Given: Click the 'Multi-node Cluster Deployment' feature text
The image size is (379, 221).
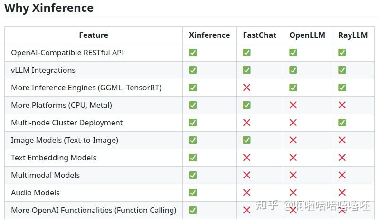Looking at the screenshot, I should pyautogui.click(x=67, y=123).
